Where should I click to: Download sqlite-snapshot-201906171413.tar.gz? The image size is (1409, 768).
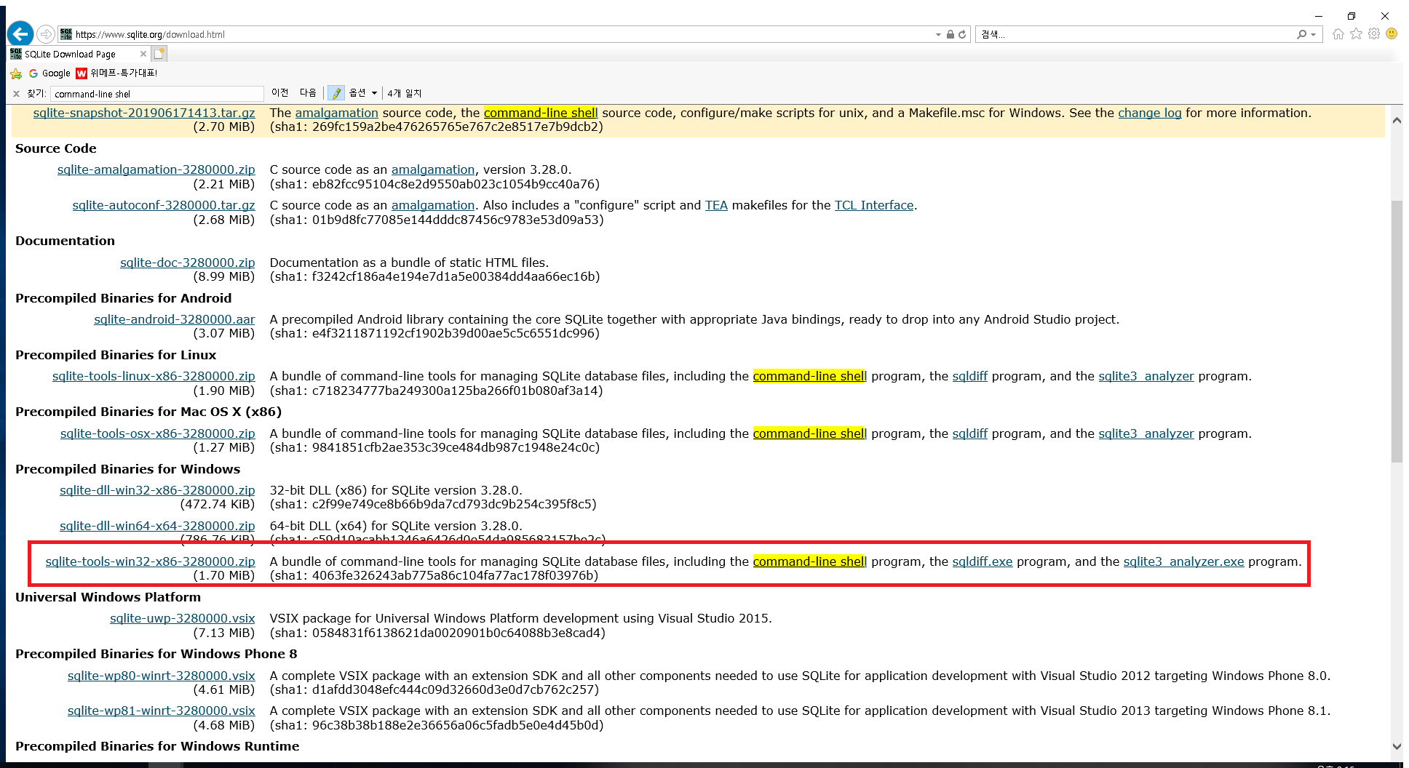[144, 113]
